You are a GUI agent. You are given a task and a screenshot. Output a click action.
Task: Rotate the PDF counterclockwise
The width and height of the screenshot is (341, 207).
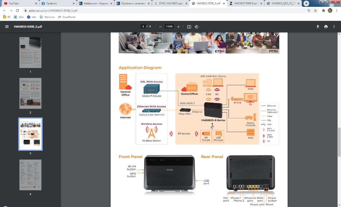[196, 27]
